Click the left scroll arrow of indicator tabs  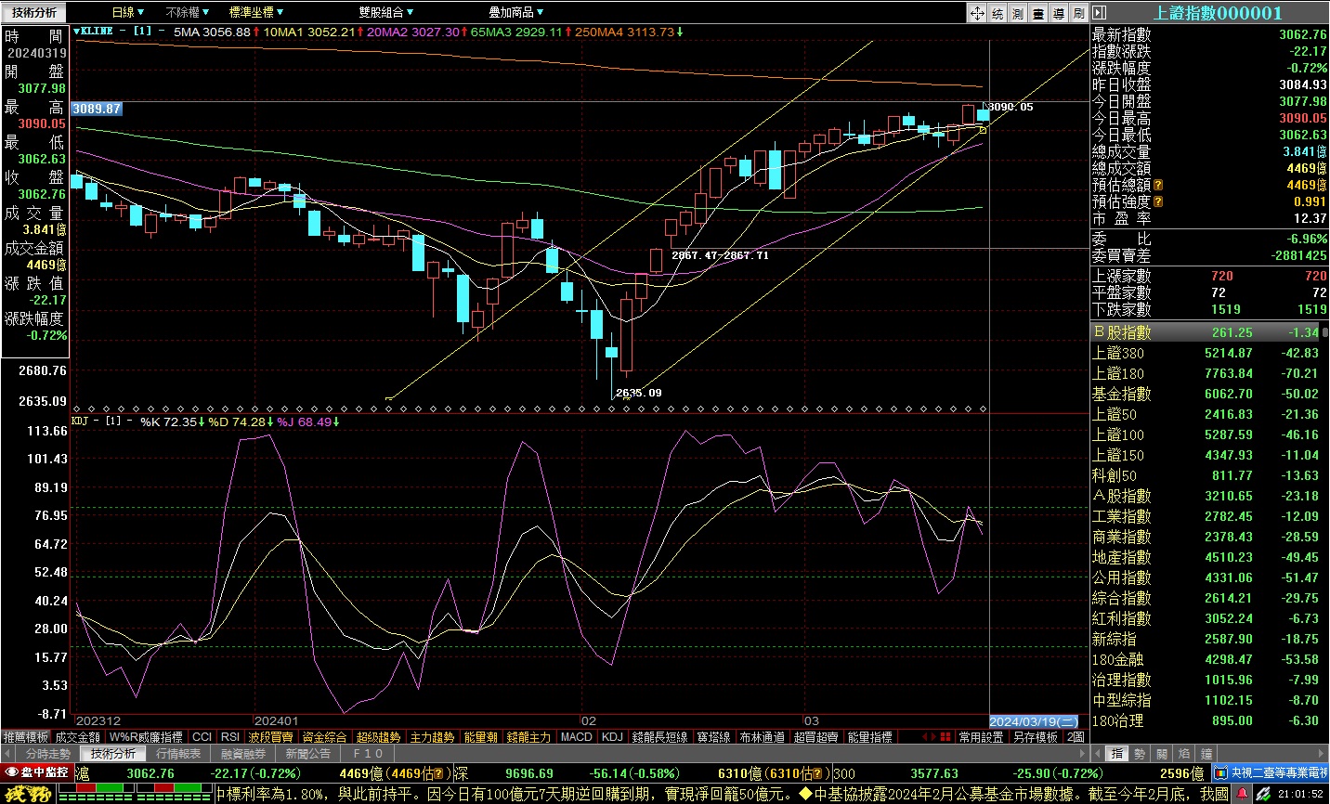[x=925, y=737]
